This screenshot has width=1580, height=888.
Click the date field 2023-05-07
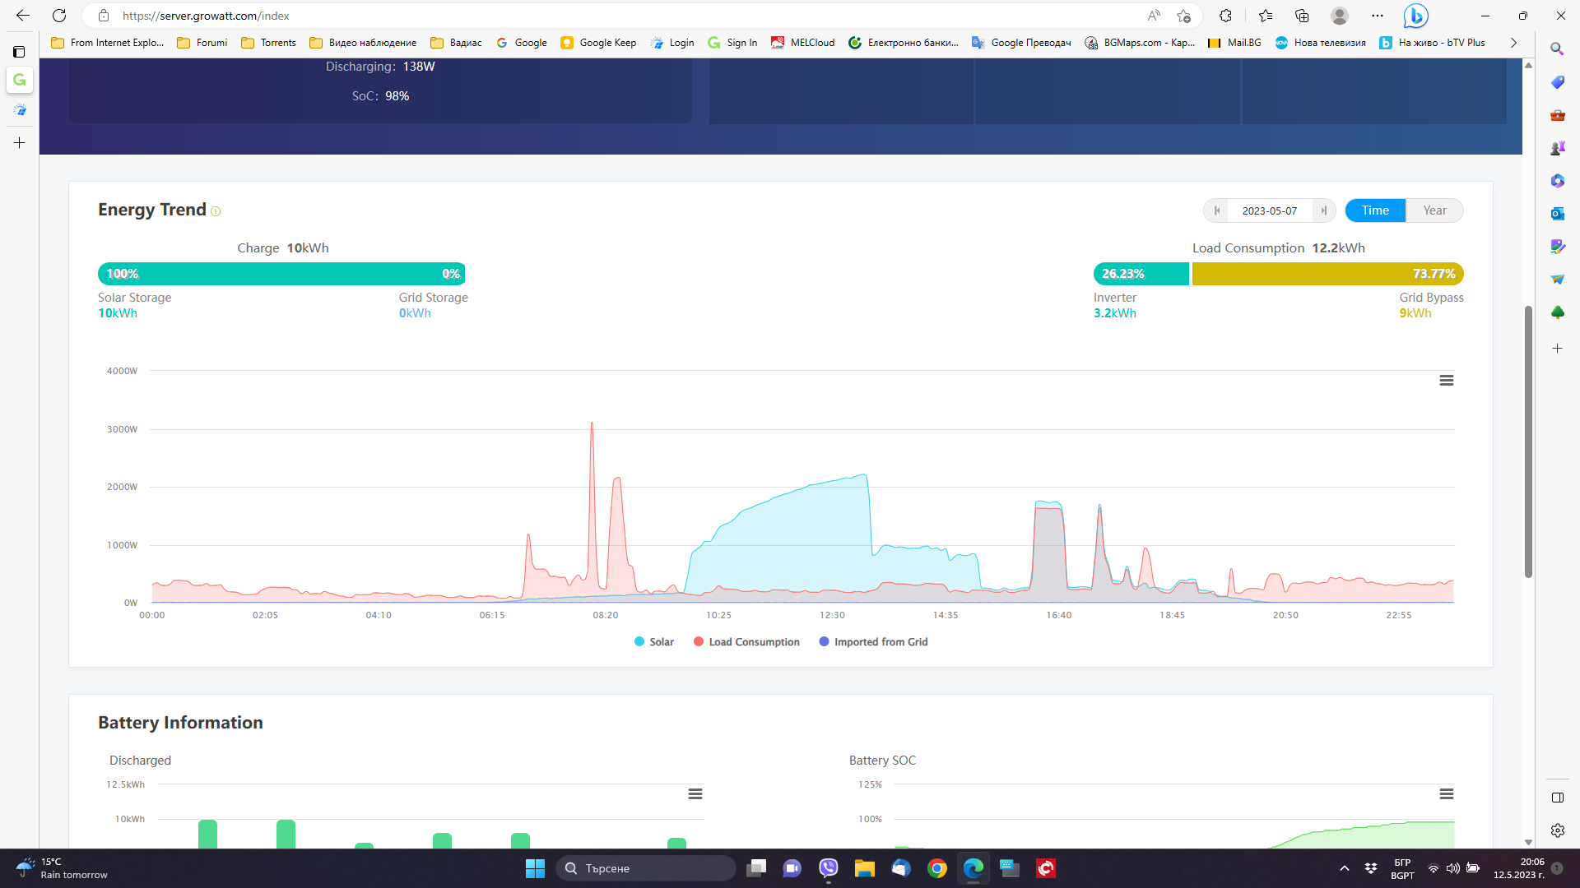pyautogui.click(x=1269, y=210)
